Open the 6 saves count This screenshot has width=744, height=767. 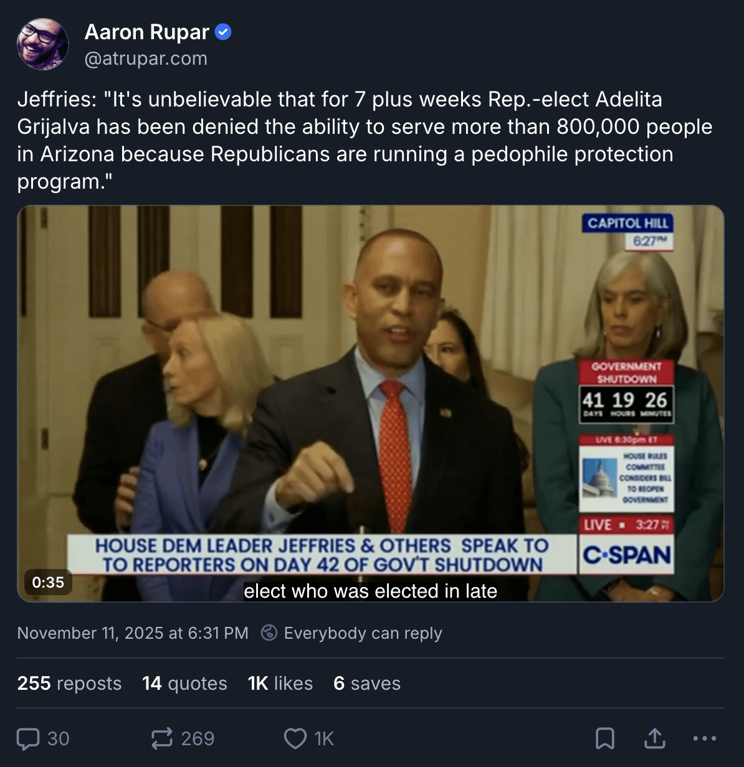coord(367,684)
